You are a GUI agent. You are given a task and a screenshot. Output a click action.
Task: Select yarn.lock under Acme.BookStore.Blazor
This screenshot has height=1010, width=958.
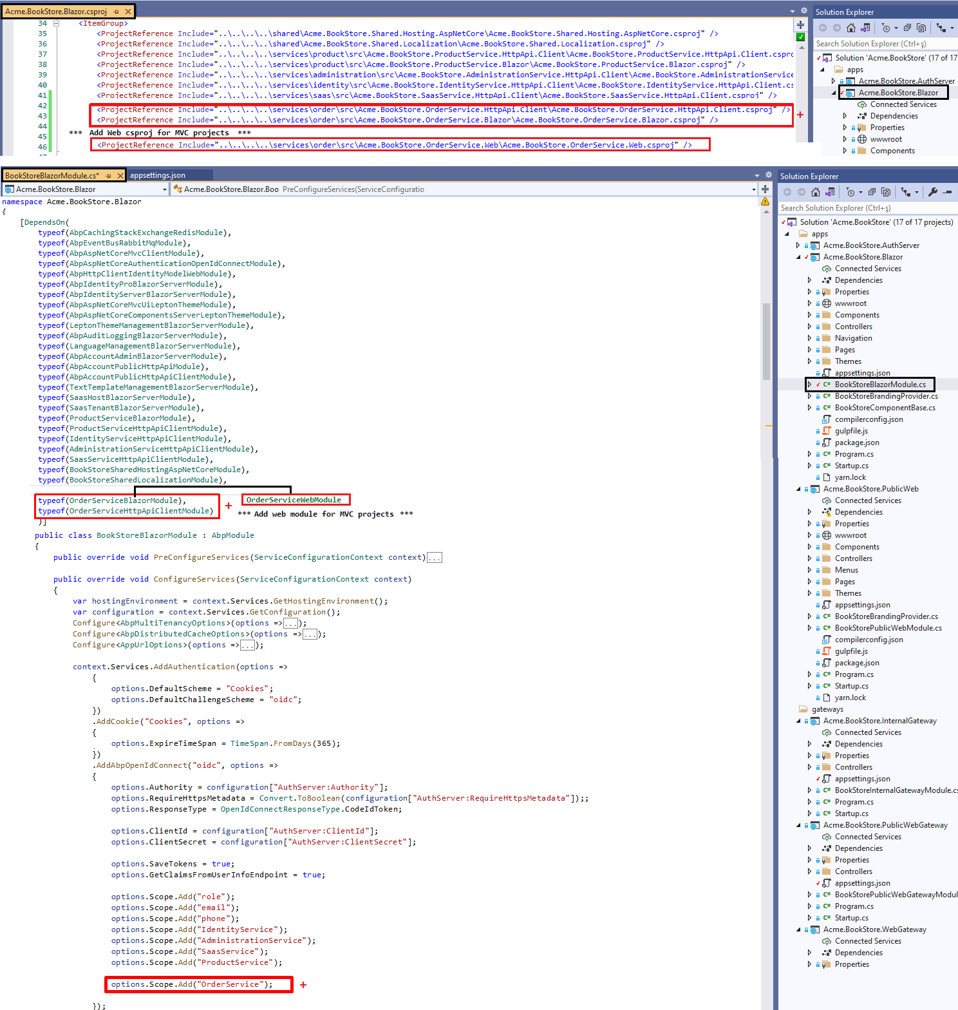point(850,477)
